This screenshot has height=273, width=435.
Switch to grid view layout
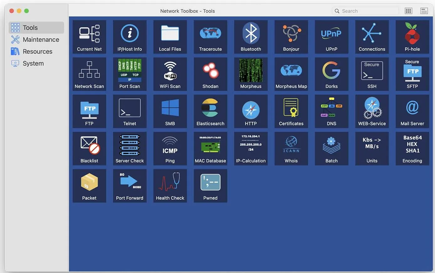(408, 10)
